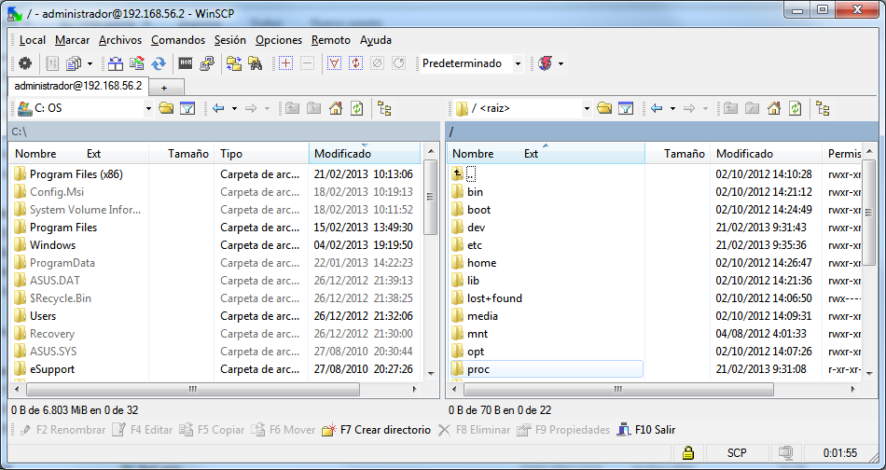Open the Remoto menu
886x470 pixels.
[331, 40]
